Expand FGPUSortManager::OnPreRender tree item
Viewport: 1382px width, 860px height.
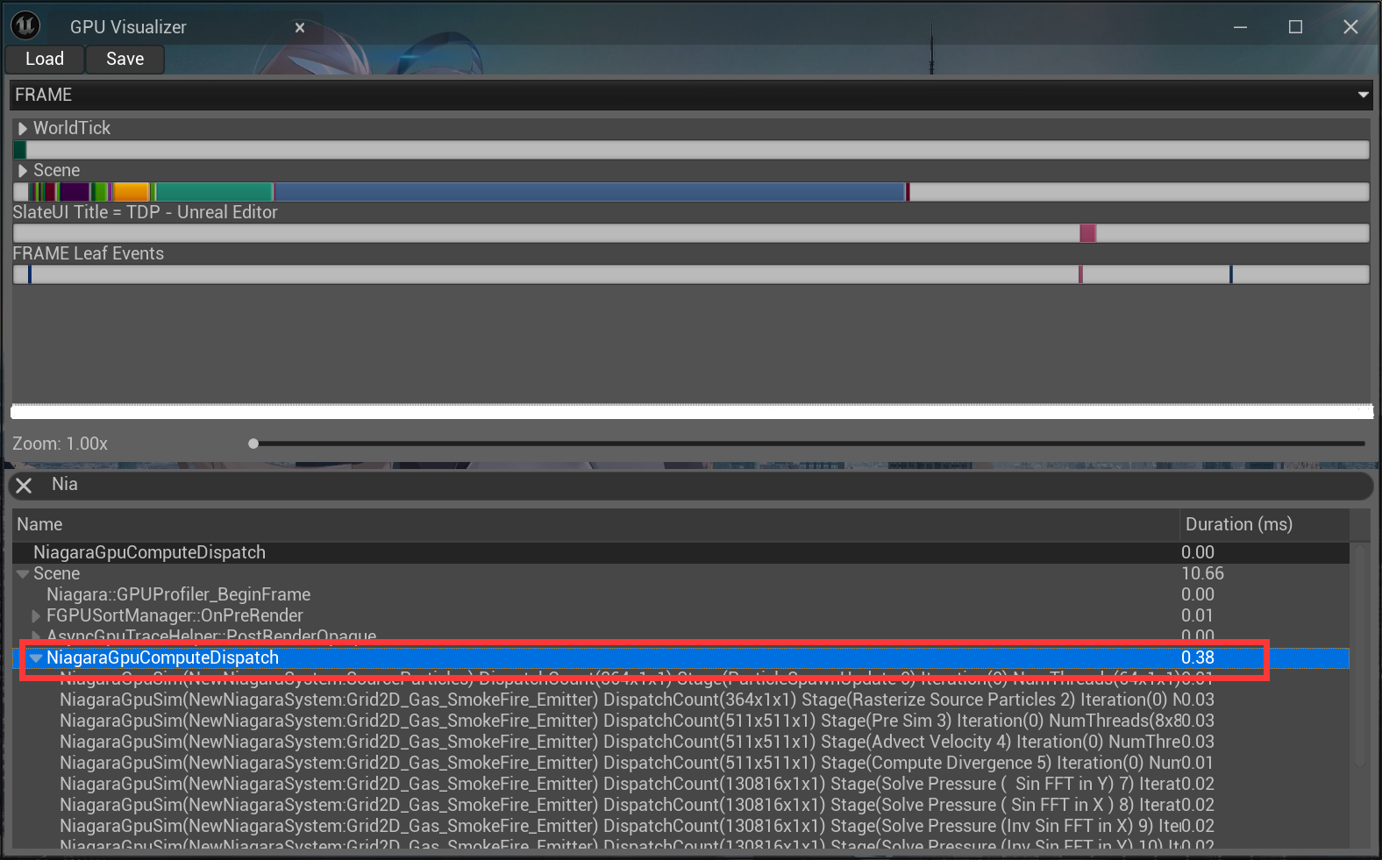tap(36, 616)
